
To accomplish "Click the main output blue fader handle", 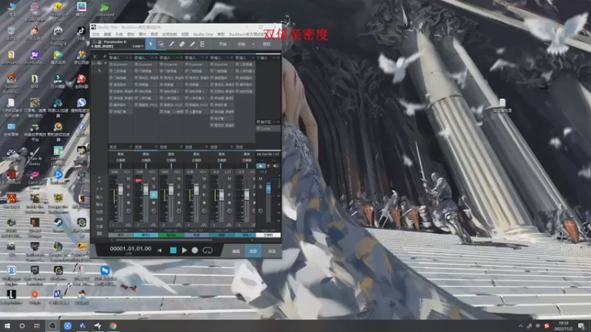I will point(268,188).
